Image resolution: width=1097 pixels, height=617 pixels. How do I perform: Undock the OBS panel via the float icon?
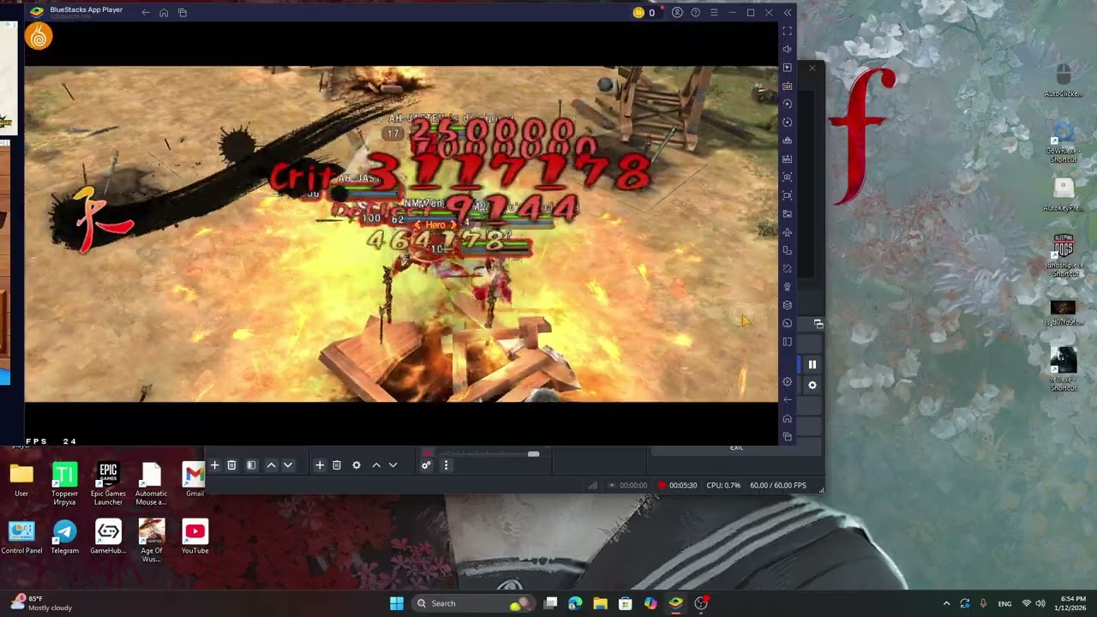tap(818, 324)
